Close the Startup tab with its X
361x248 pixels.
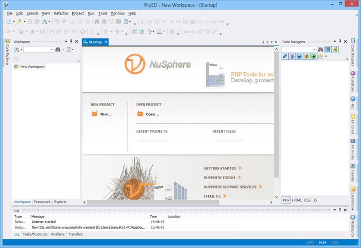click(x=106, y=42)
